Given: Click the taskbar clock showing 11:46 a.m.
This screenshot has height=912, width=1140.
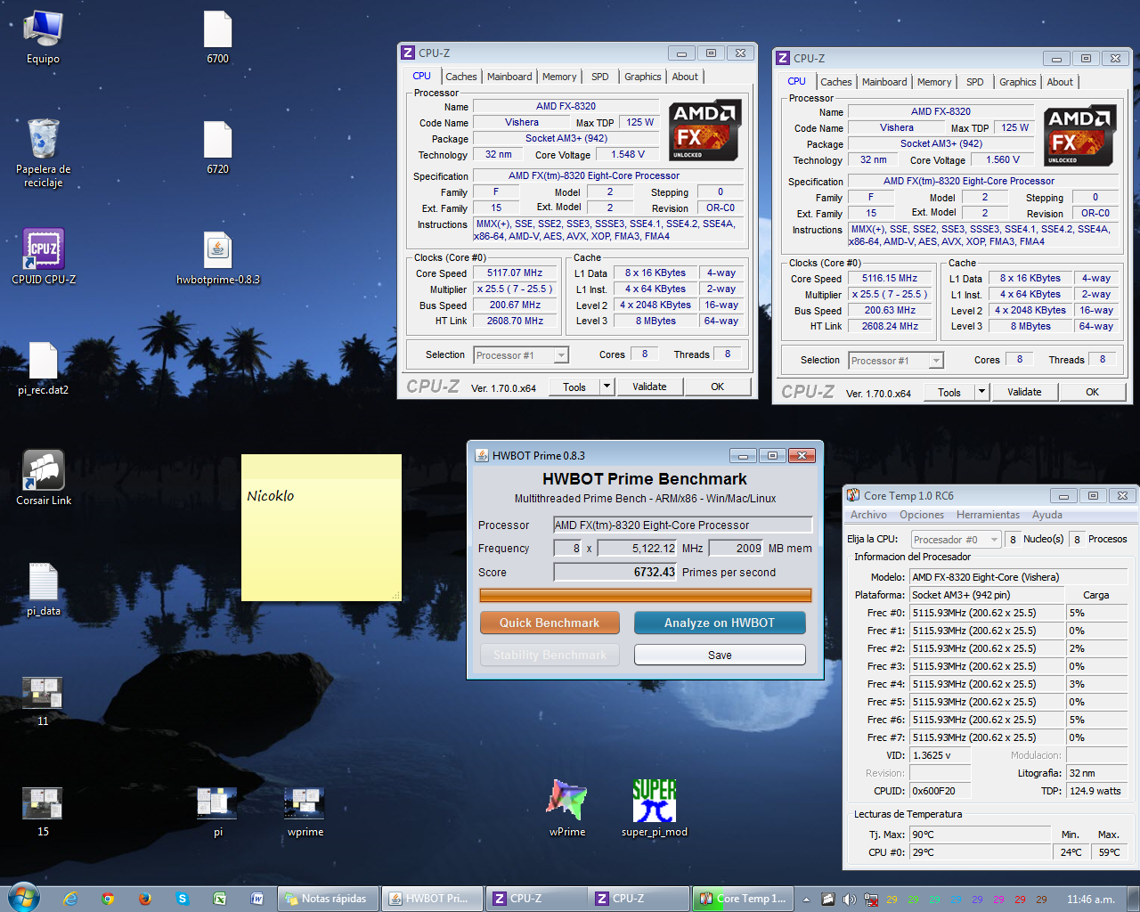Looking at the screenshot, I should pyautogui.click(x=1090, y=900).
